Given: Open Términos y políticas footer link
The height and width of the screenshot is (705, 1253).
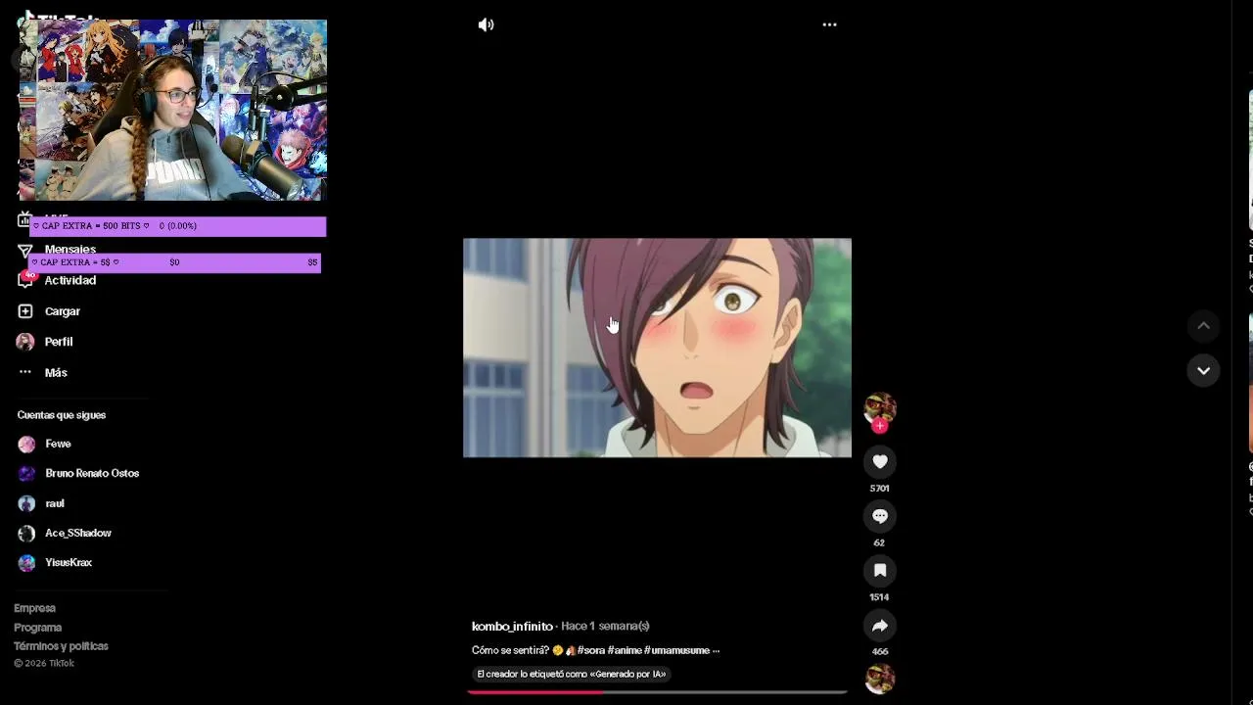Looking at the screenshot, I should [x=61, y=646].
